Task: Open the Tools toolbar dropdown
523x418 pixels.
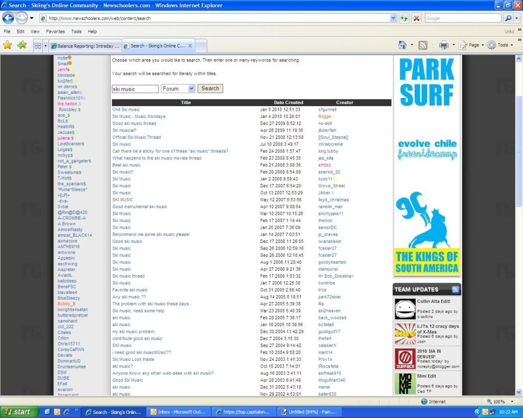Action: [502, 45]
